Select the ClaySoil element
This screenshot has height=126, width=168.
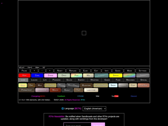(143, 85)
